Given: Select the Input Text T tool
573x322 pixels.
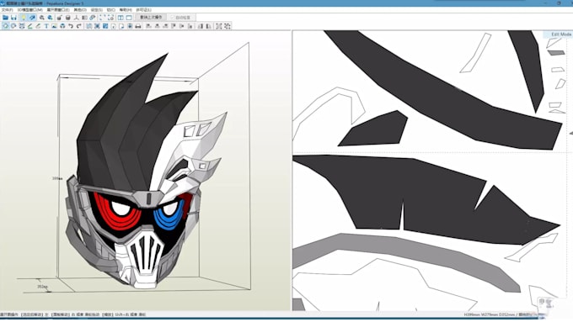Looking at the screenshot, I should click(x=46, y=26).
